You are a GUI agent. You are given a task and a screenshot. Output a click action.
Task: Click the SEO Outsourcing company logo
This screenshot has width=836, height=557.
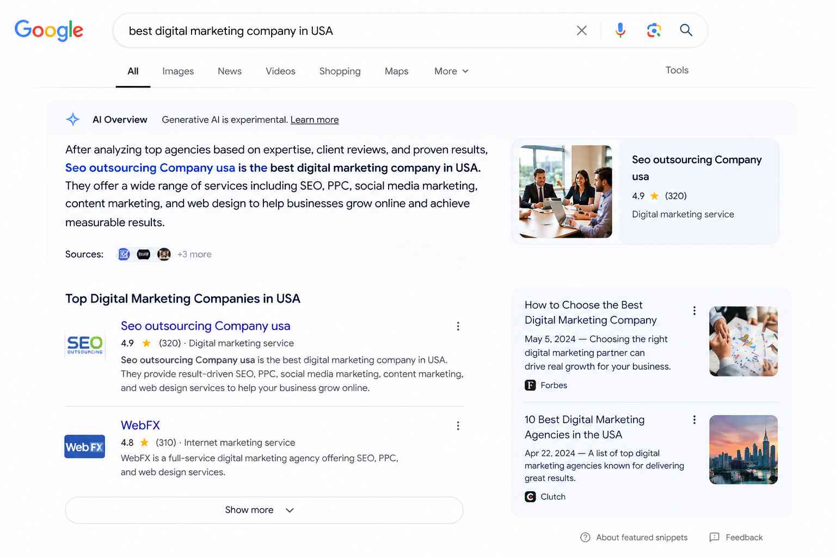coord(84,345)
